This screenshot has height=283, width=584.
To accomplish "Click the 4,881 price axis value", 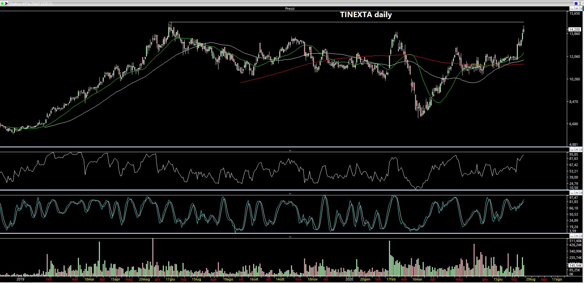I will 574,145.
